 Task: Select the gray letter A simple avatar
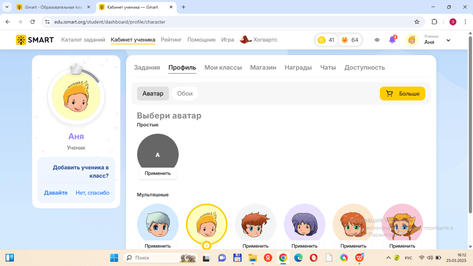157,154
